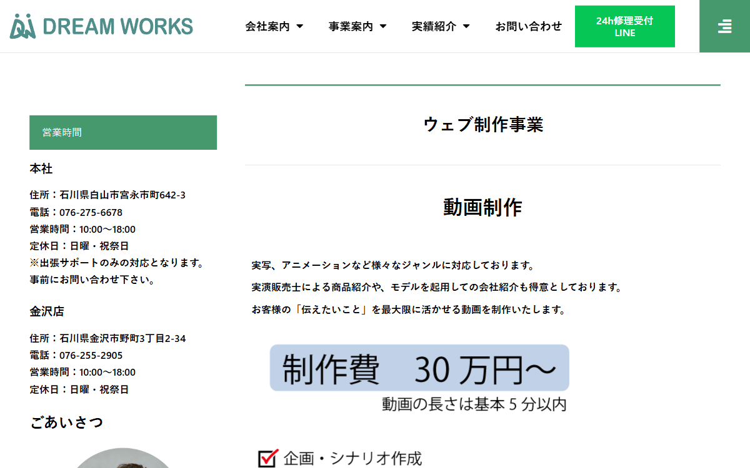Image resolution: width=750 pixels, height=468 pixels.
Task: Open the hamburger menu icon
Action: click(724, 26)
